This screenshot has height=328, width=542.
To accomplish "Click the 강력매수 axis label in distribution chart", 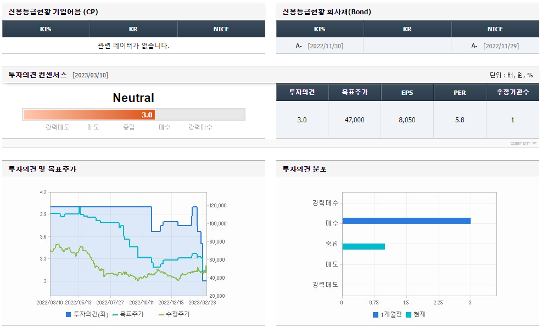I will click(x=325, y=203).
